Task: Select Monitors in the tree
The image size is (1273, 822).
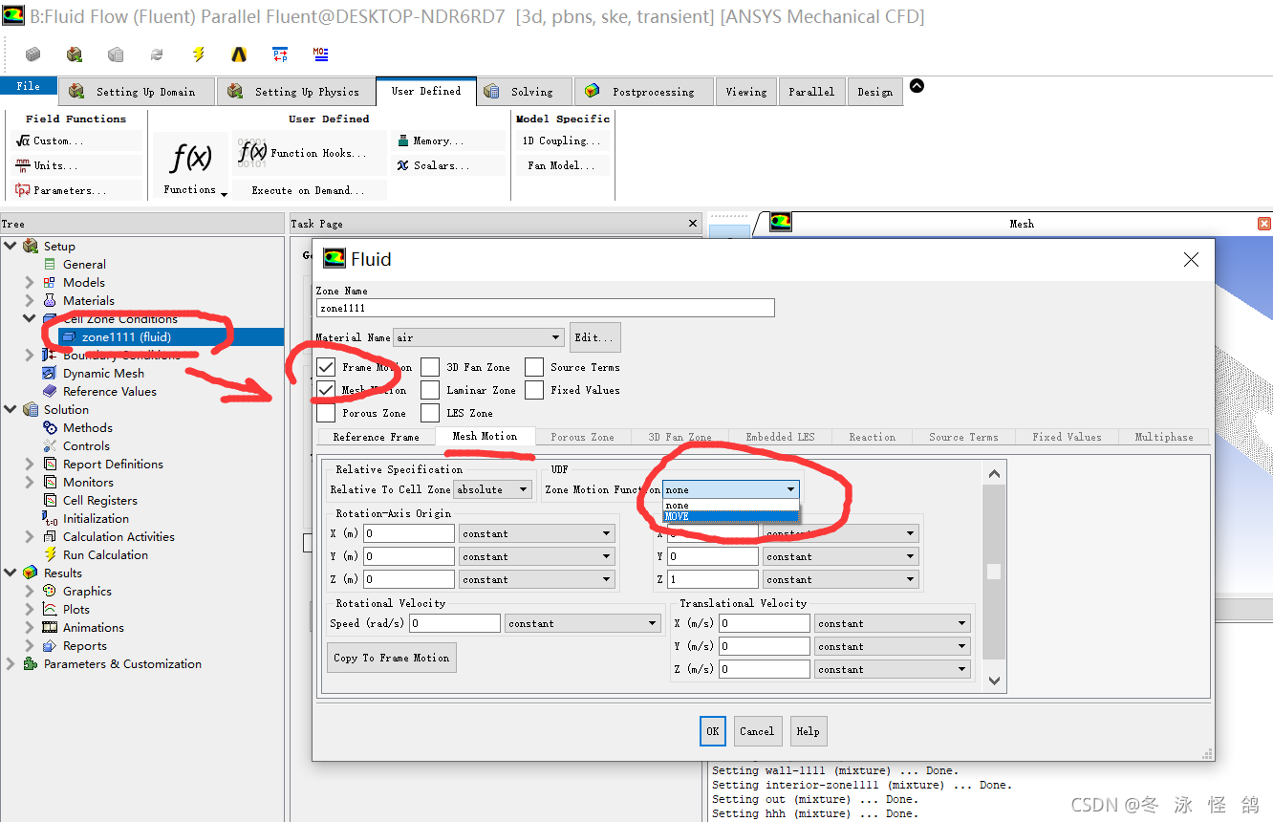Action: coord(88,483)
